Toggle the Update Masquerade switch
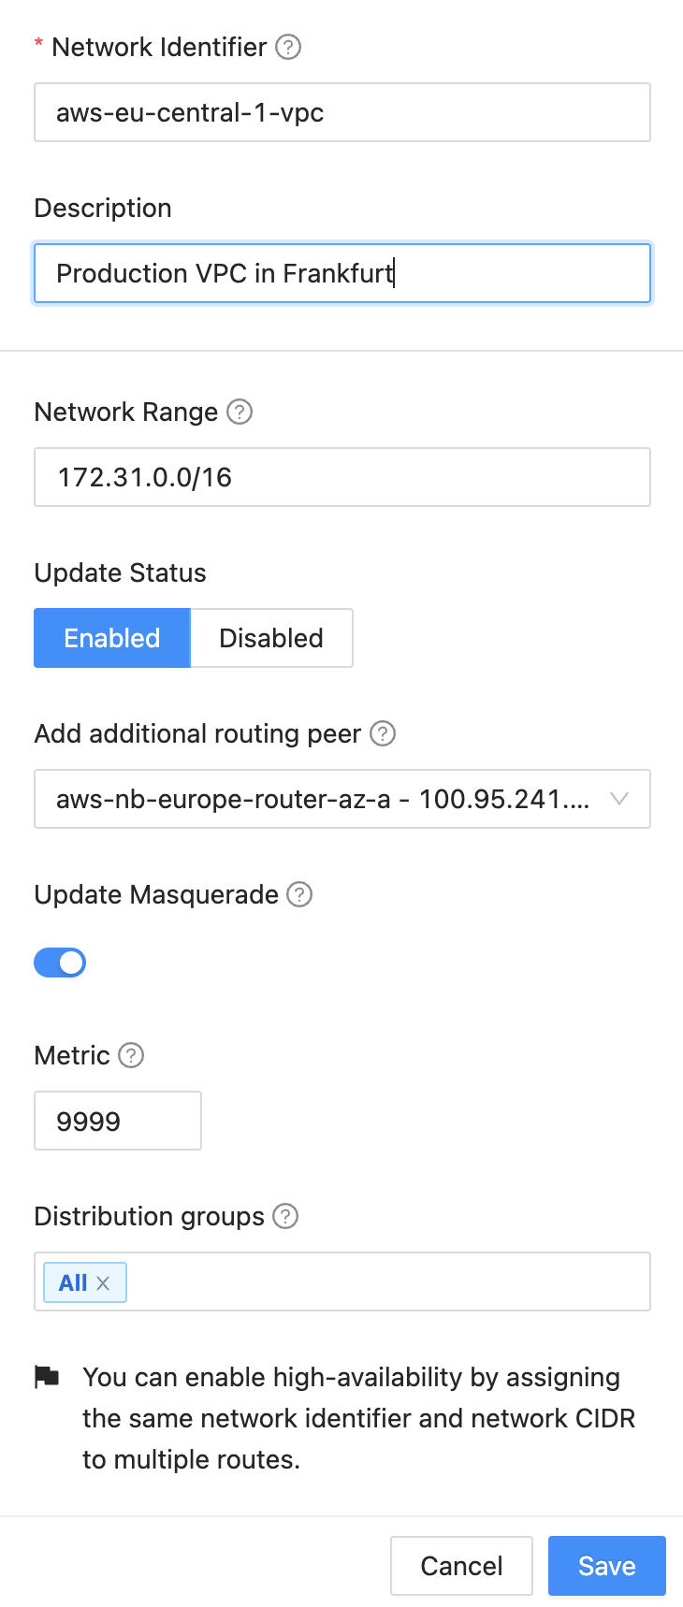 point(60,963)
